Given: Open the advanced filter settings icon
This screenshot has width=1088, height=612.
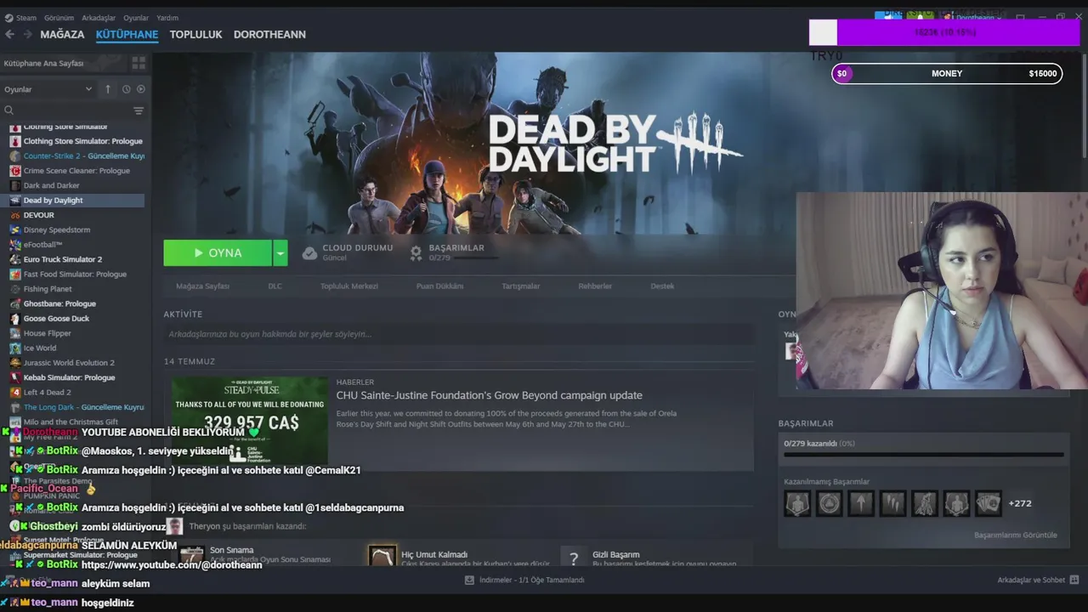Looking at the screenshot, I should click(x=139, y=110).
